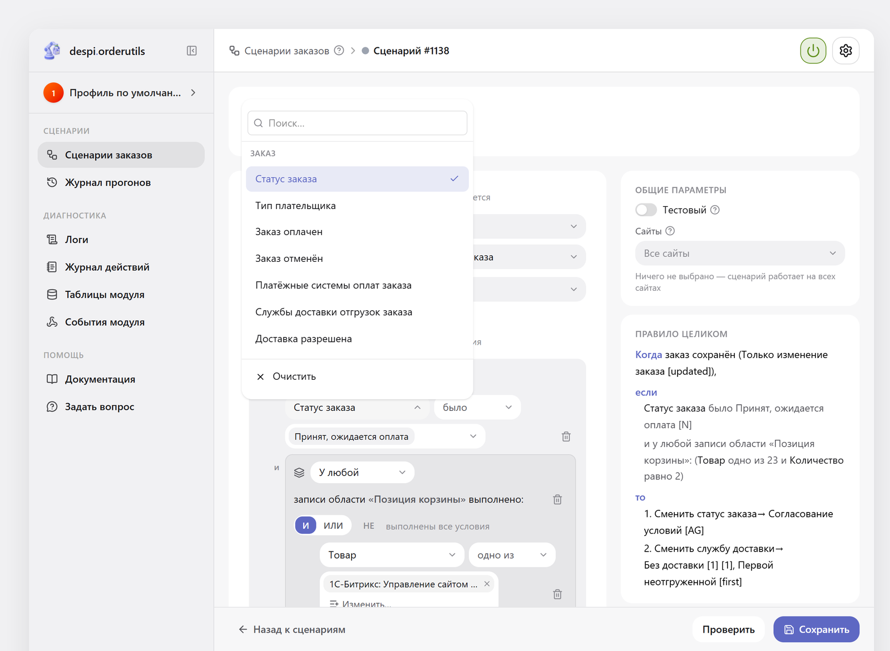The height and width of the screenshot is (651, 890).
Task: Choose Заказ отменён from list
Action: (x=357, y=259)
